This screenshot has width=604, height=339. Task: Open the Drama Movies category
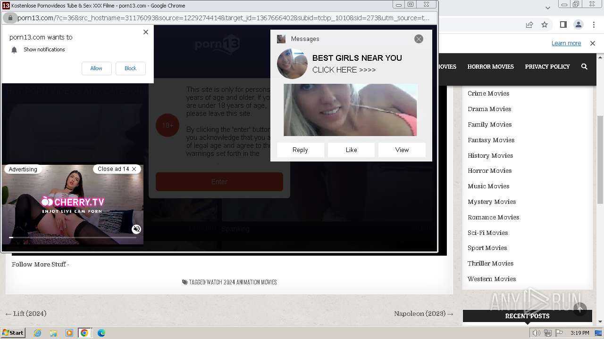pos(489,109)
